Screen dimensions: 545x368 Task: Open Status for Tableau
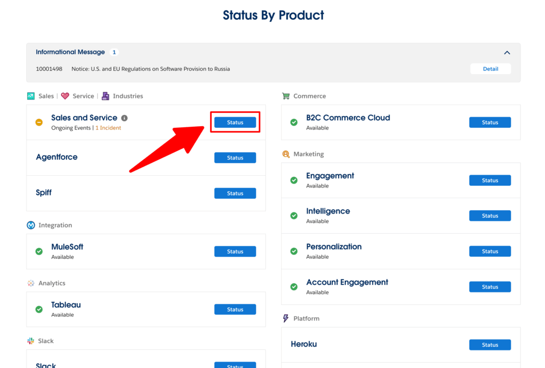coord(235,309)
